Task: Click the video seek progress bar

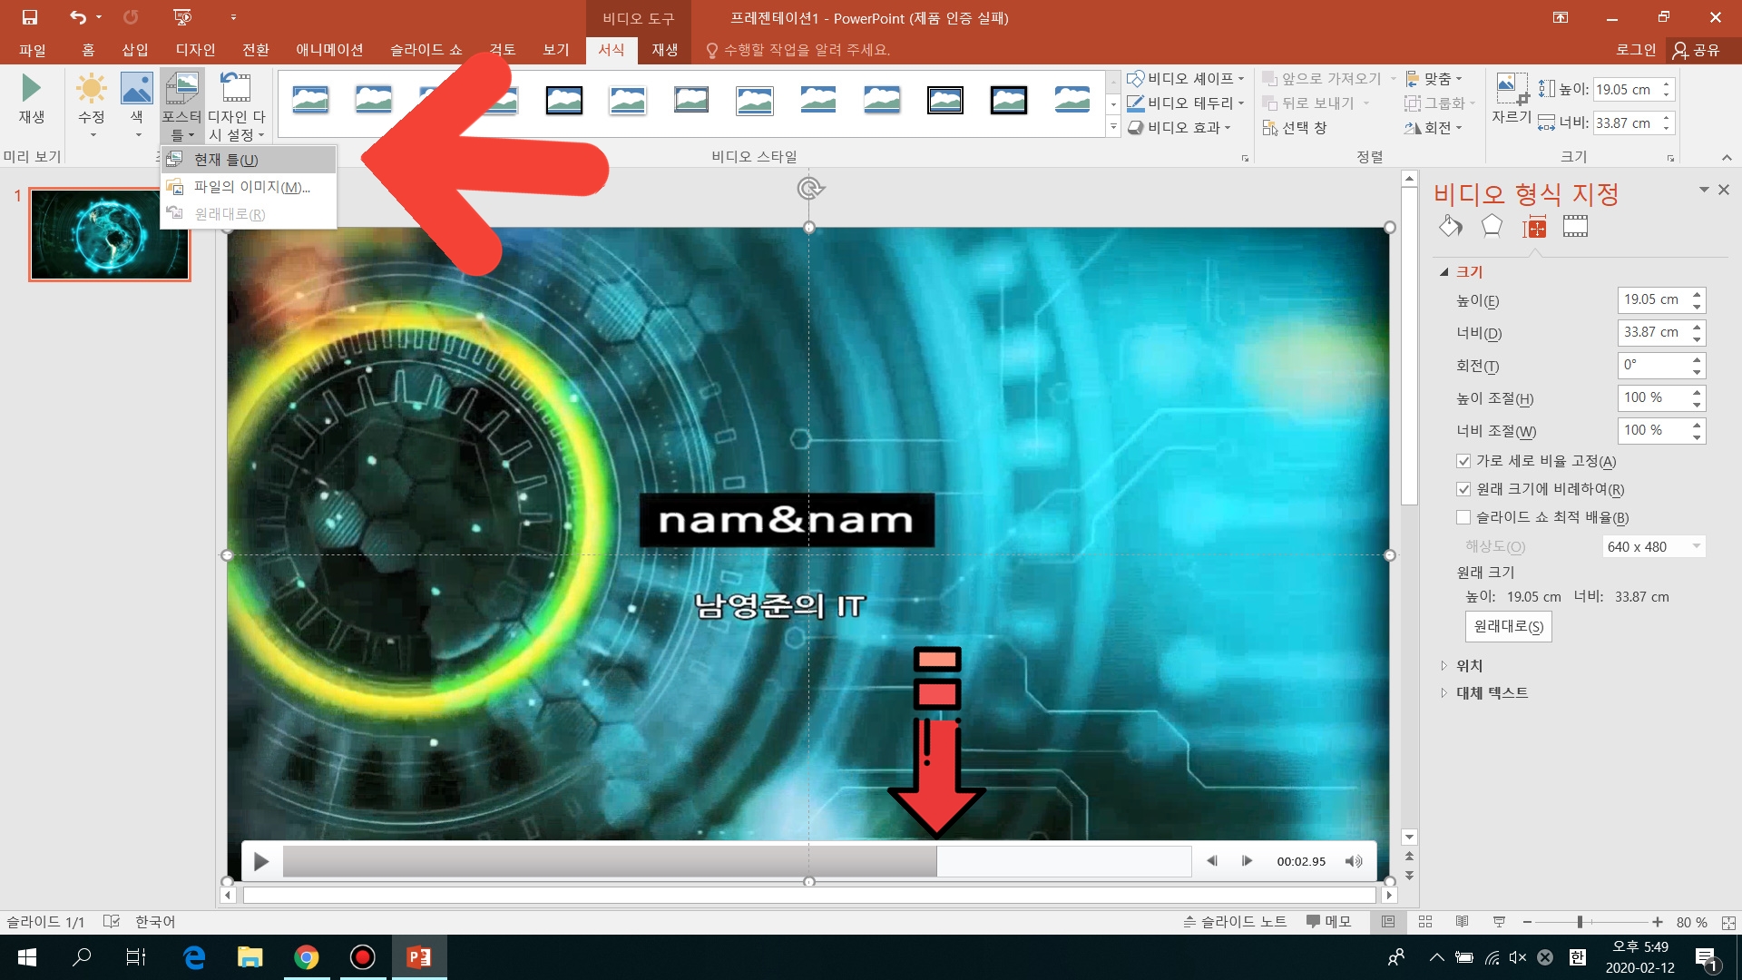Action: pyautogui.click(x=735, y=861)
